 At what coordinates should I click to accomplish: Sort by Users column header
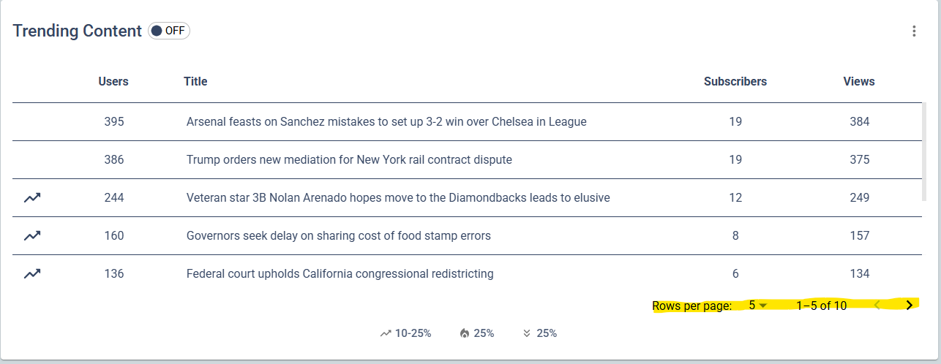point(113,82)
